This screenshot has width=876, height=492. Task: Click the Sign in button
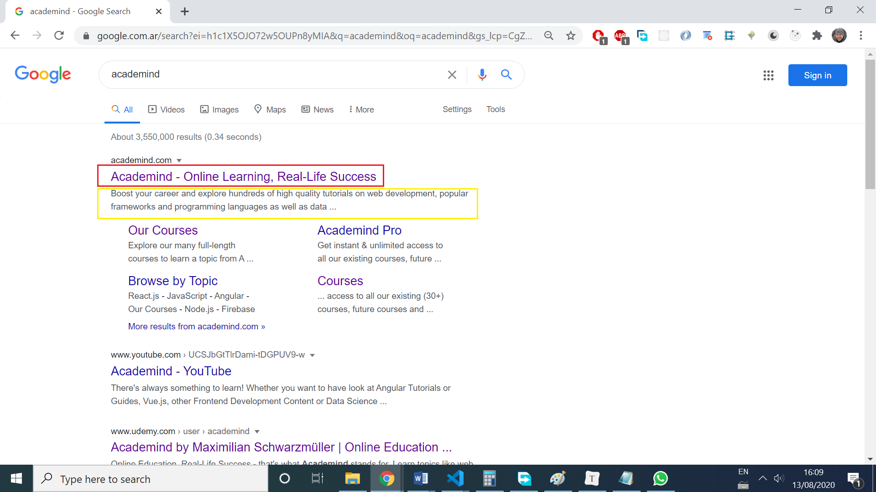817,75
